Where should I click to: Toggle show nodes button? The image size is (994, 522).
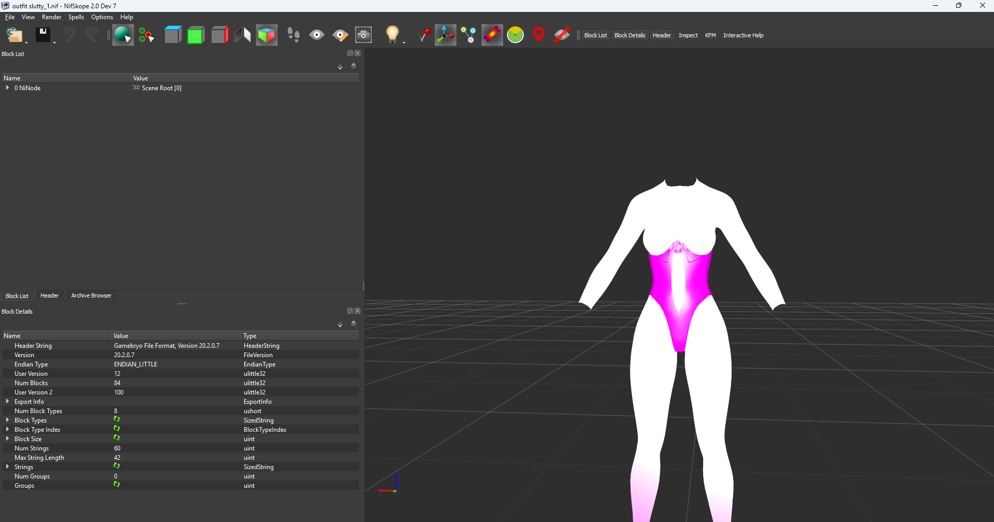[x=469, y=35]
